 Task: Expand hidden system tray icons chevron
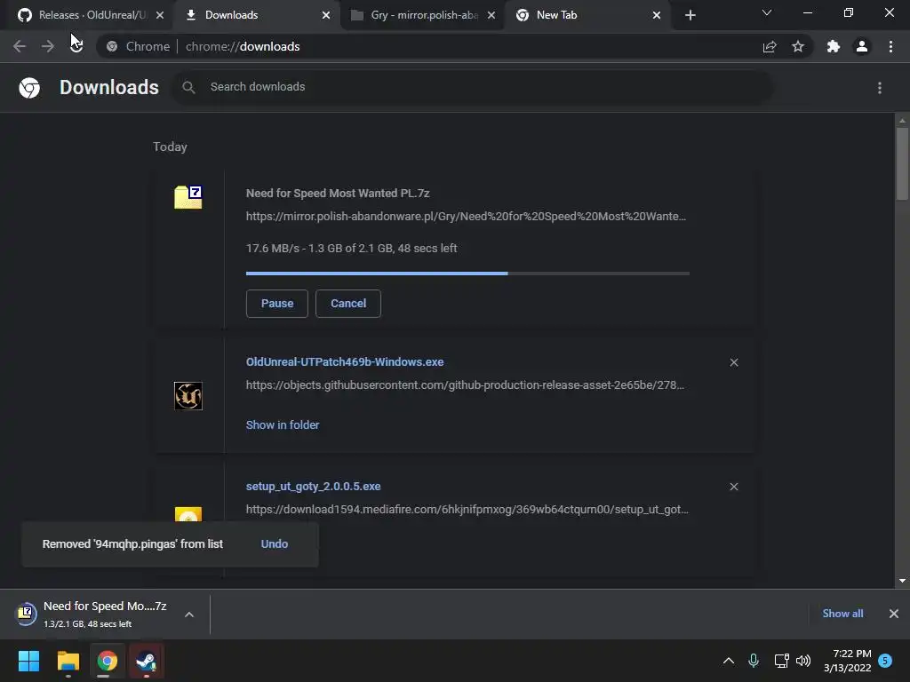729,661
